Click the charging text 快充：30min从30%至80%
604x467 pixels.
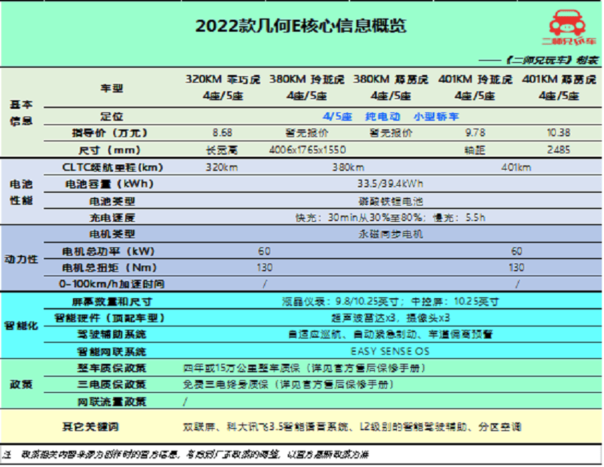point(359,218)
